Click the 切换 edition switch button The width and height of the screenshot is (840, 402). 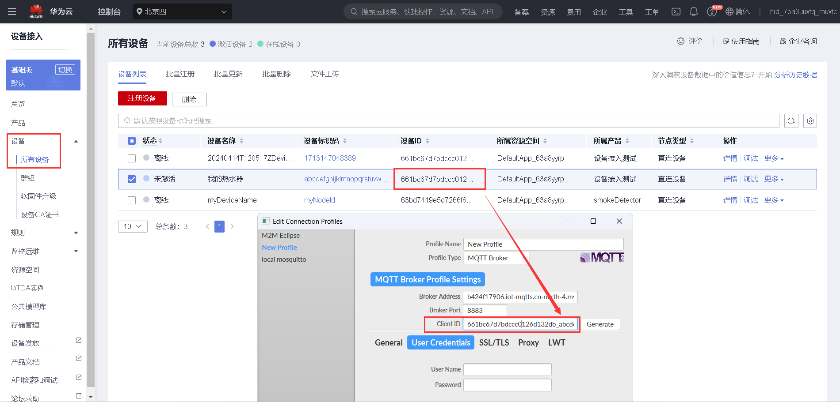pos(65,70)
